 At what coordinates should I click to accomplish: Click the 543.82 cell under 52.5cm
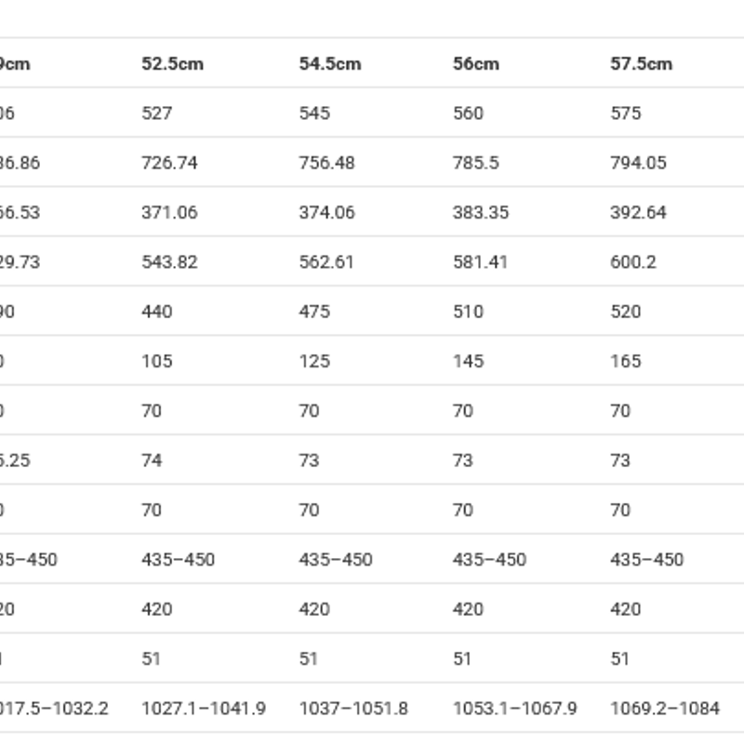[x=169, y=262]
